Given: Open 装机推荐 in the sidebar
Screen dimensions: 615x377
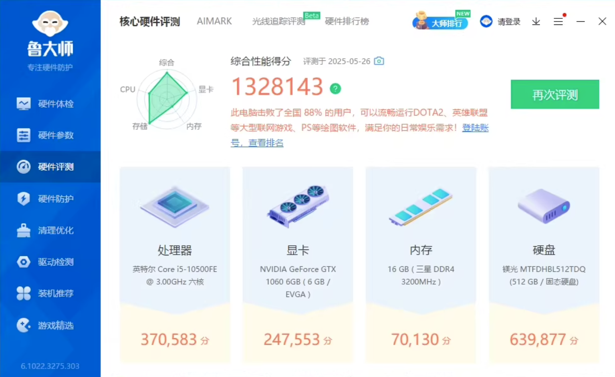Looking at the screenshot, I should point(50,293).
